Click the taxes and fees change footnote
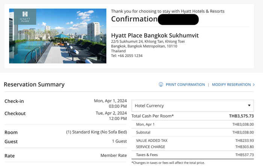Screen dimensions: 263x167 click(168, 162)
